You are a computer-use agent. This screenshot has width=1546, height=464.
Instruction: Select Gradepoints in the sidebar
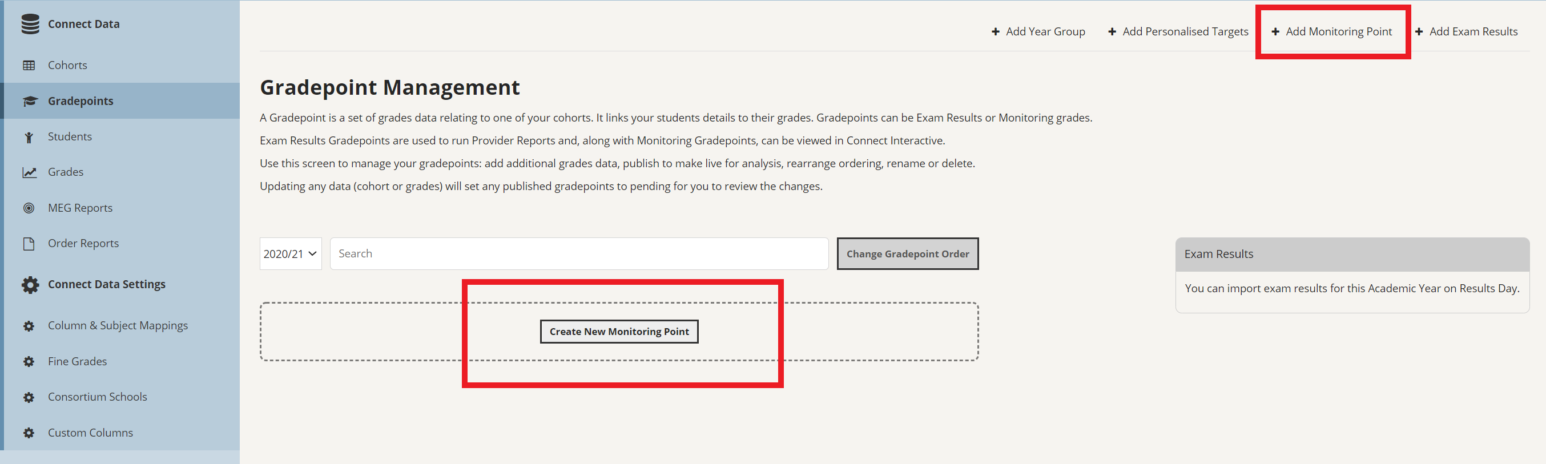121,101
